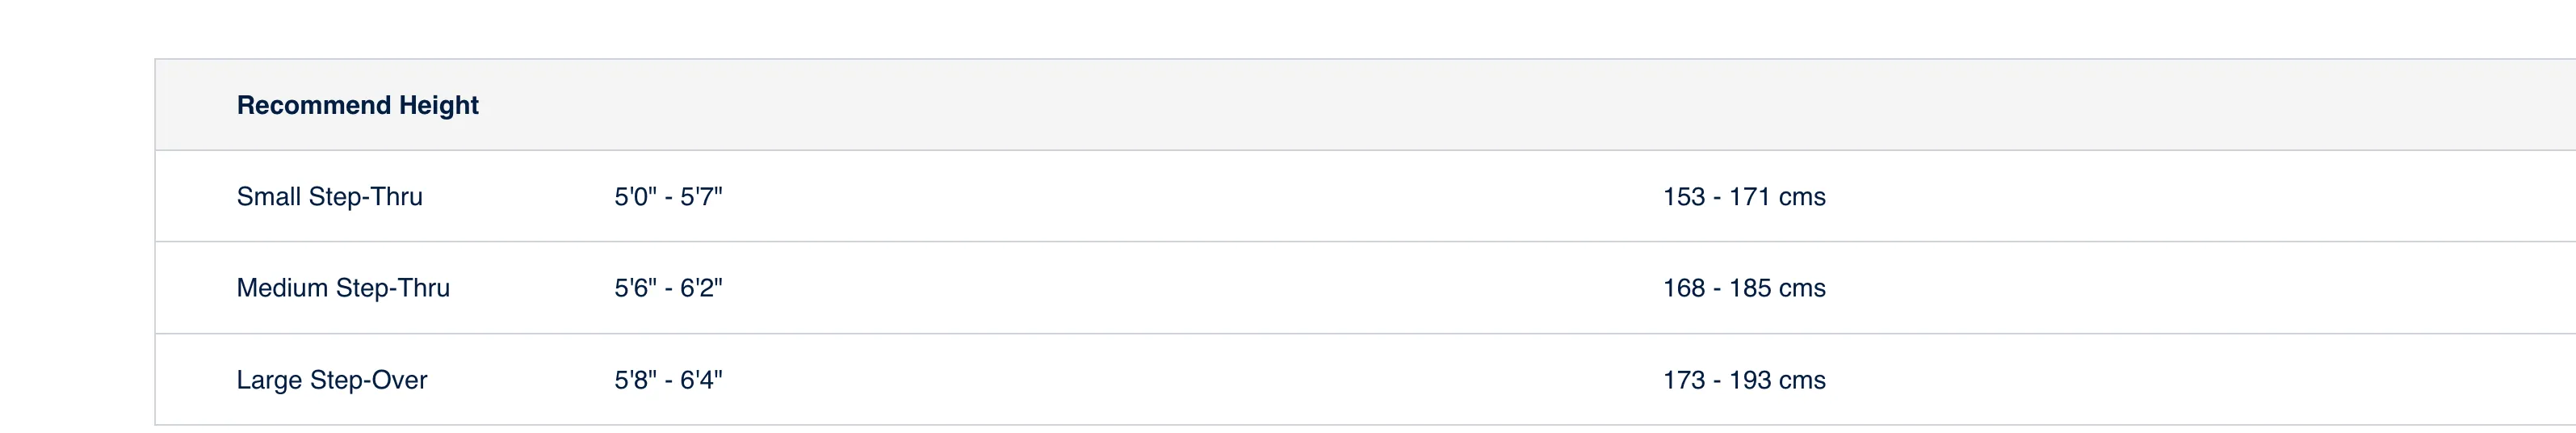Viewport: 2576px width, 433px height.
Task: Click the word "Recommend" in the header
Action: (x=314, y=105)
